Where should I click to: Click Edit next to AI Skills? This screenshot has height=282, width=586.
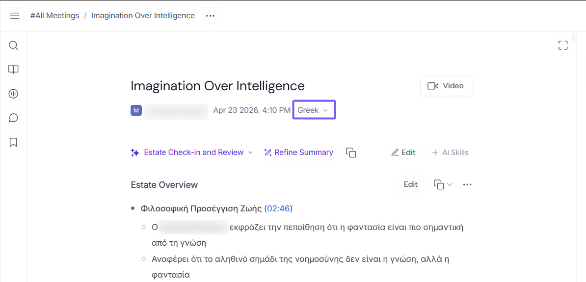(403, 153)
